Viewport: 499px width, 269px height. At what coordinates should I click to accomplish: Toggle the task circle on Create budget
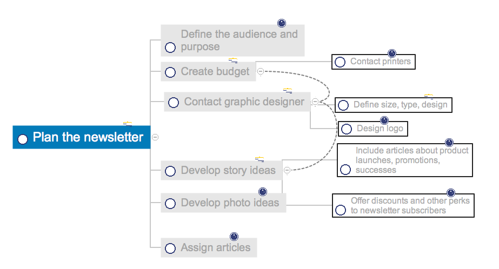[170, 72]
